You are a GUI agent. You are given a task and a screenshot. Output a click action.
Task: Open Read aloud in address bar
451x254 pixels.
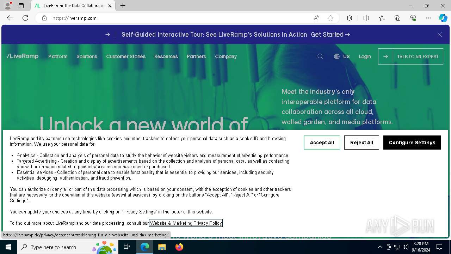[316, 18]
